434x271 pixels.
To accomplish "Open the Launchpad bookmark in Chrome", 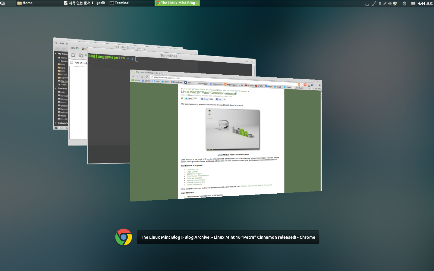I will coord(297,88).
